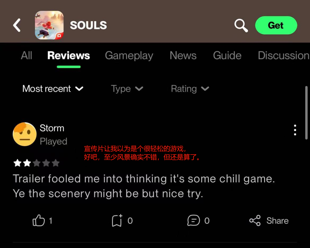Image resolution: width=310 pixels, height=248 pixels.
Task: Open the SOULS game icon thumbnail
Action: click(49, 25)
